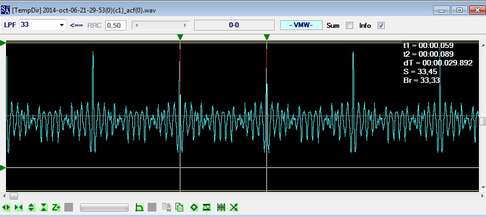The image size is (486, 217).
Task: Click the horizontal expand (zoom in) icon
Action: [6, 207]
